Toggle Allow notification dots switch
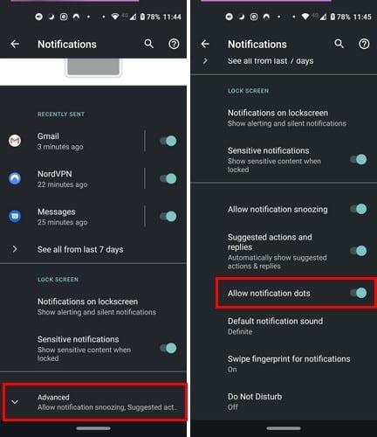The image size is (377, 437). [359, 293]
